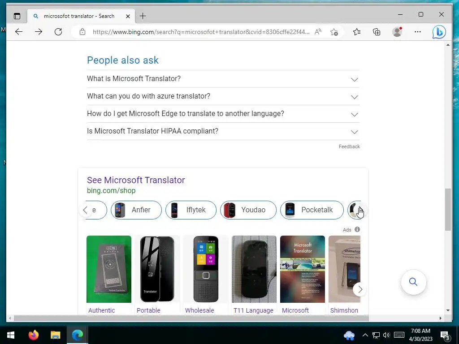459x344 pixels.
Task: Expand What is Microsoft Translator question
Action: click(223, 79)
